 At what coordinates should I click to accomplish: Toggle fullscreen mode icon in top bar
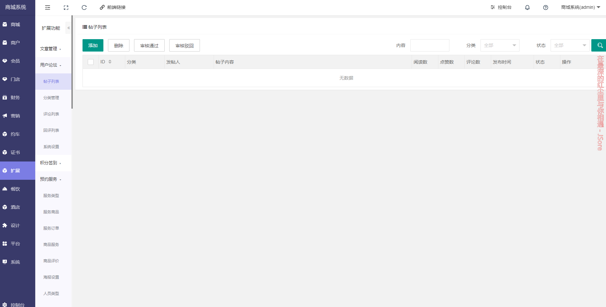coord(66,8)
